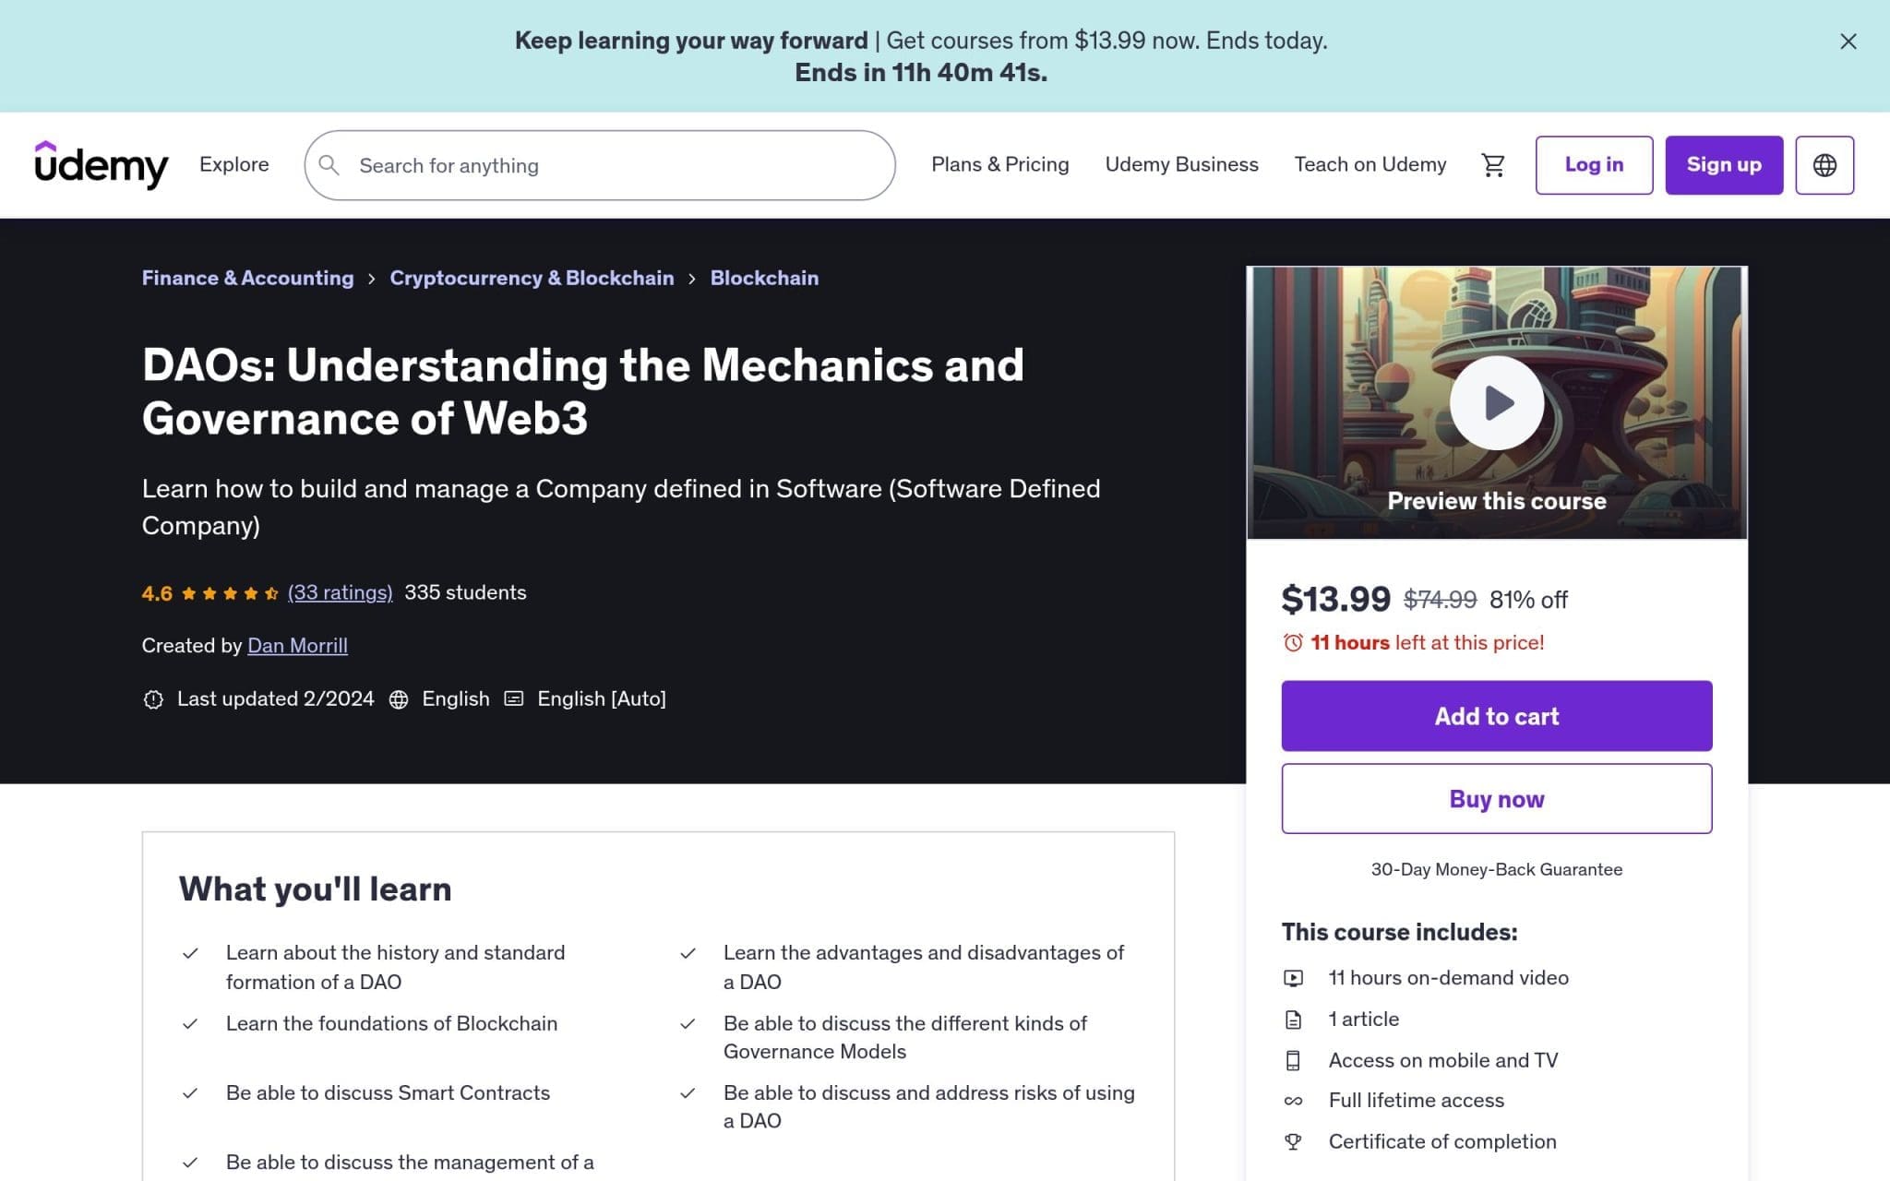1890x1181 pixels.
Task: Click the What you'll learn heading
Action: [x=315, y=889]
